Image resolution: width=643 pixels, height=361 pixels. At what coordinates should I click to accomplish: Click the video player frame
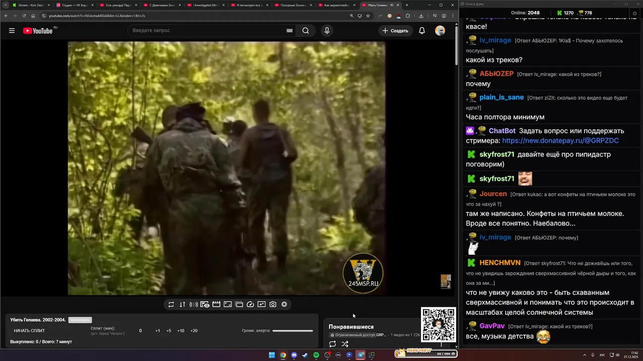227,168
